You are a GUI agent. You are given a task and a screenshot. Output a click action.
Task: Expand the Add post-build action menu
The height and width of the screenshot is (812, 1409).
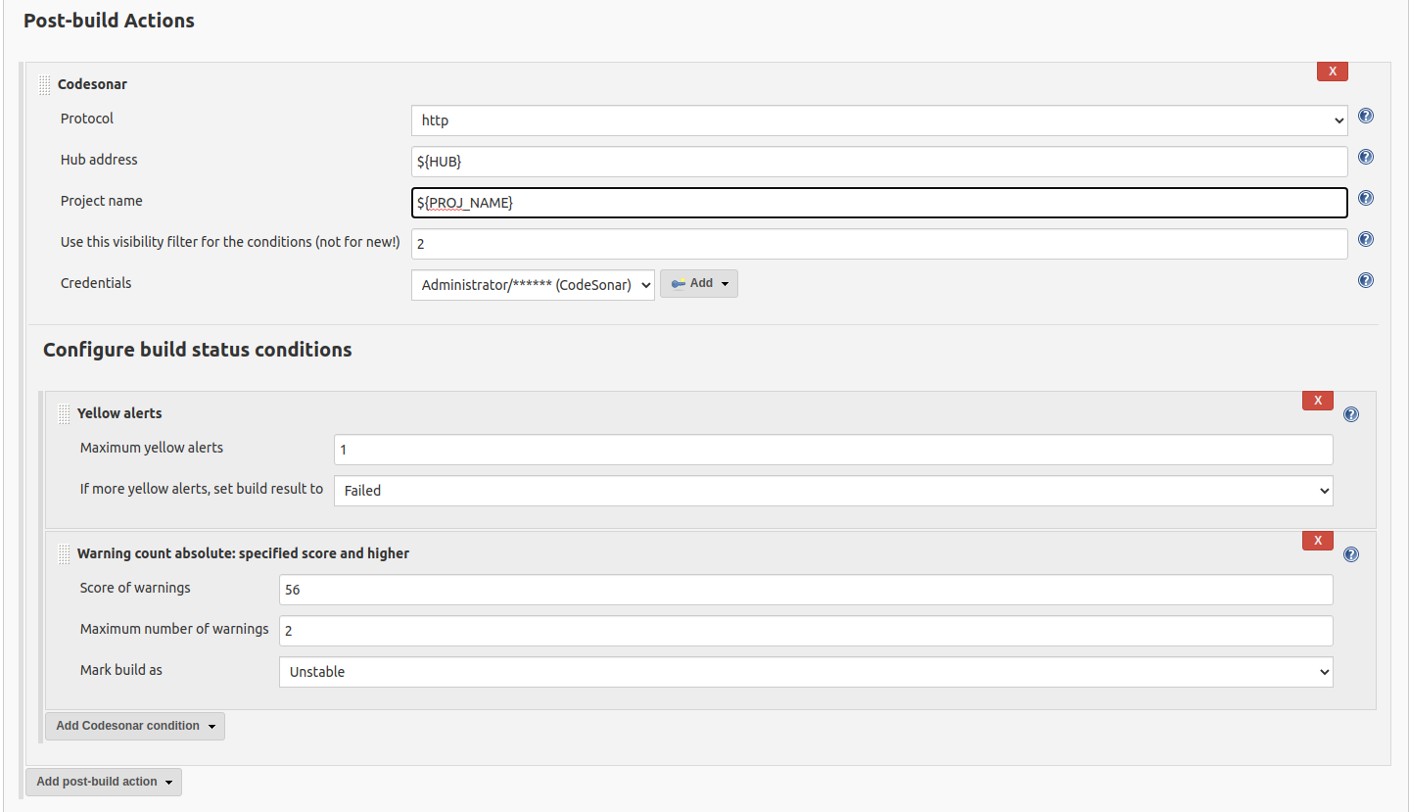pyautogui.click(x=104, y=782)
